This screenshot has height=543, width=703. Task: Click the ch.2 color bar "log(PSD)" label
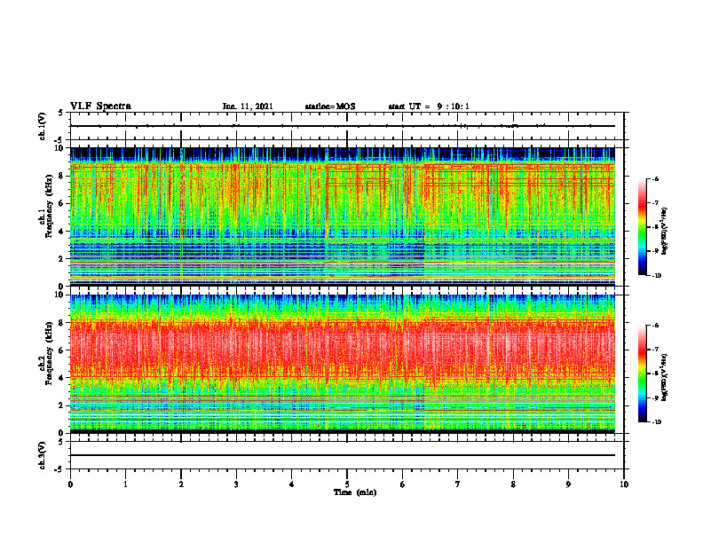point(665,378)
